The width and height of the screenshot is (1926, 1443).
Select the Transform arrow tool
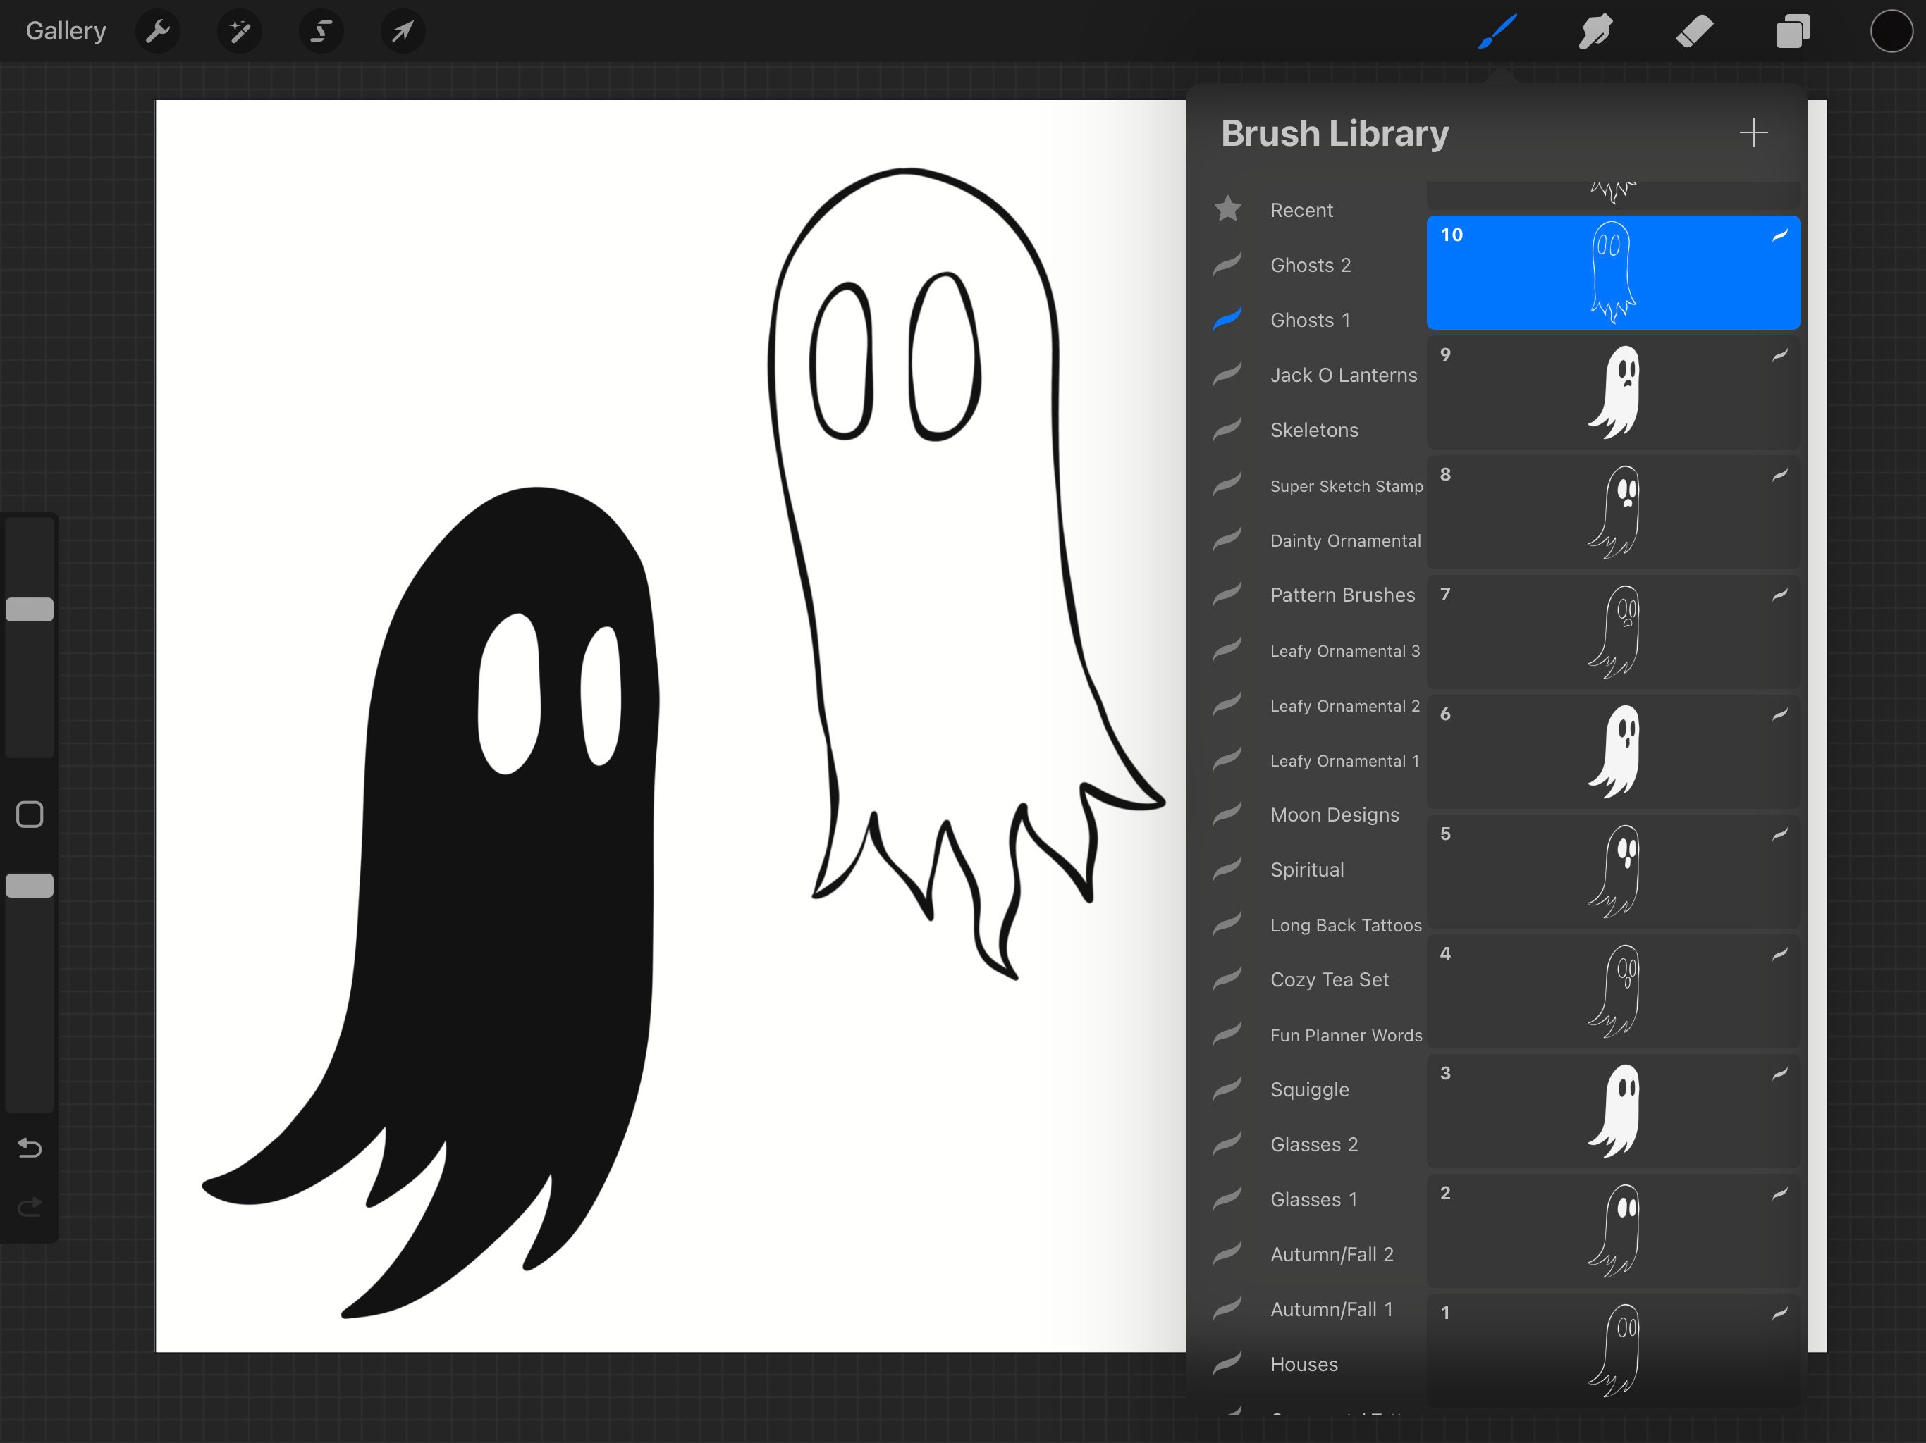click(401, 31)
